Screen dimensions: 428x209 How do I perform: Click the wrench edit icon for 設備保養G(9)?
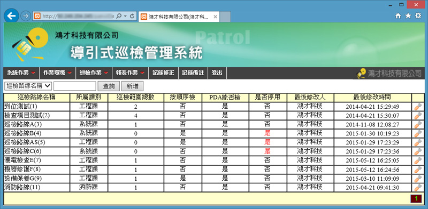click(418, 179)
